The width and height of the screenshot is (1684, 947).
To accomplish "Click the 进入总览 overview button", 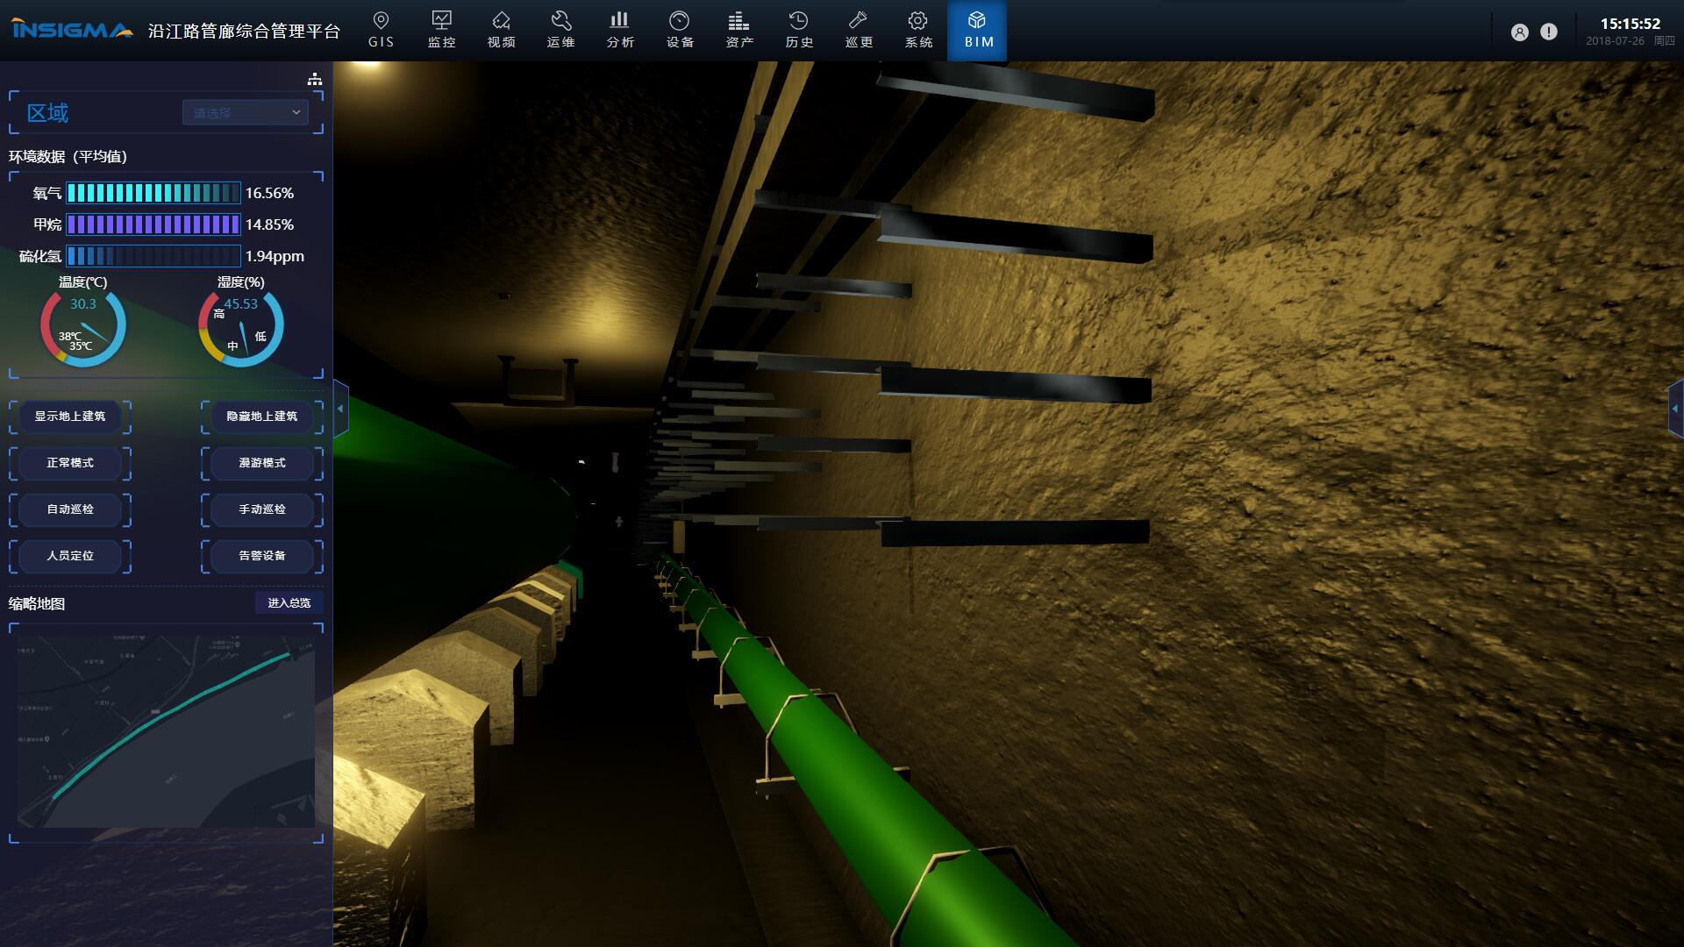I will [289, 603].
